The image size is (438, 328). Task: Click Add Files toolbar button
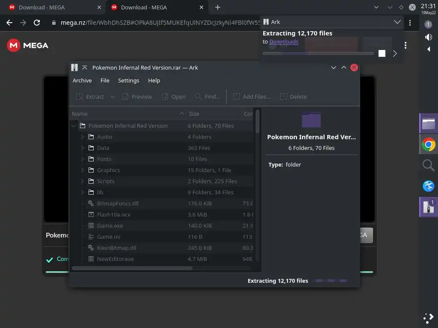click(252, 97)
